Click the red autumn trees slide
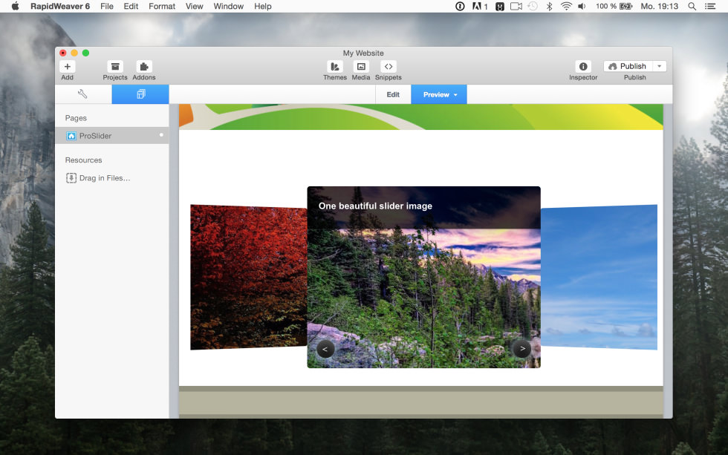 point(248,278)
